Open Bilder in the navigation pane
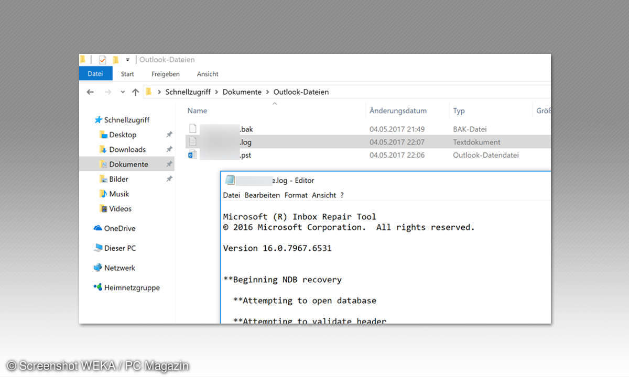The height and width of the screenshot is (377, 629). pyautogui.click(x=118, y=179)
